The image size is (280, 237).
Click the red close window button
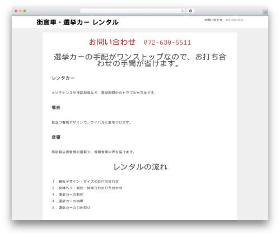16,11
